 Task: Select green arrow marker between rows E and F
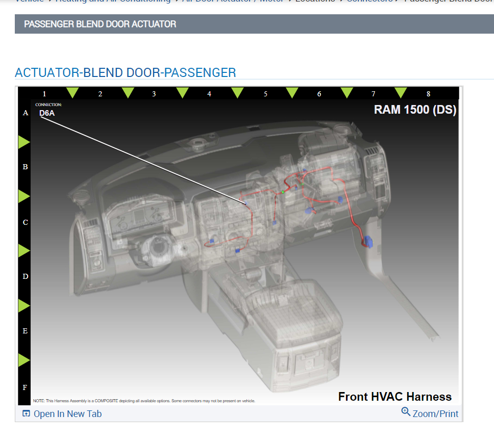point(24,360)
